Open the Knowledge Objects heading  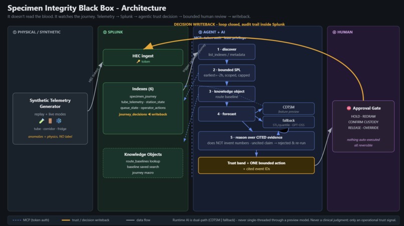coord(143,154)
